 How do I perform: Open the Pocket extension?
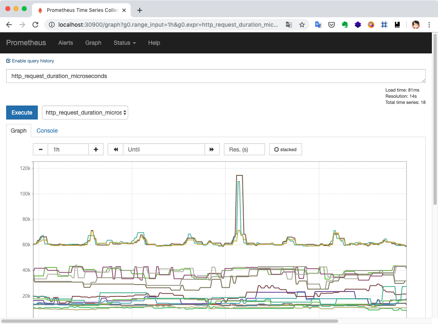(x=331, y=25)
